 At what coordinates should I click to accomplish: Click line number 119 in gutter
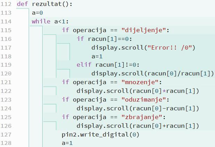(6, 65)
